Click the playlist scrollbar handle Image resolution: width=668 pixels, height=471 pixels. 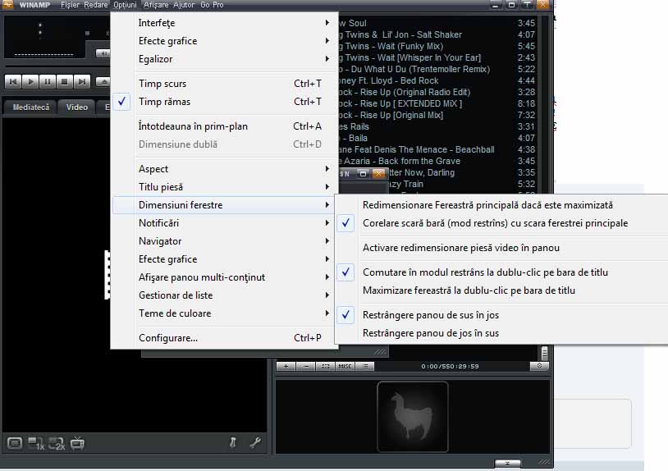(x=544, y=353)
